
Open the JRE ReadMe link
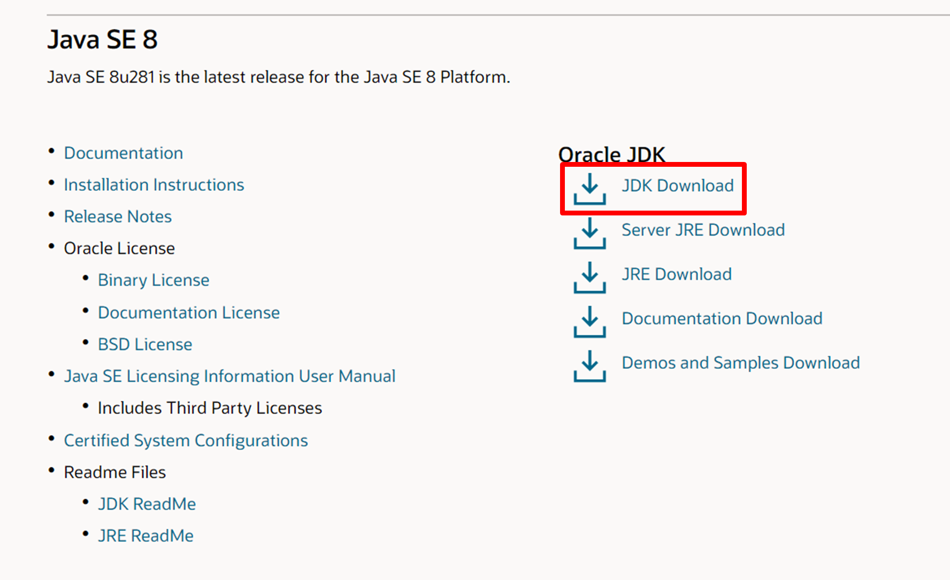146,536
